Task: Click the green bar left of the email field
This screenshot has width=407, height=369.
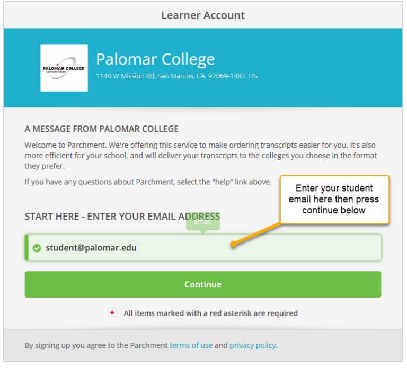Action: 26,248
